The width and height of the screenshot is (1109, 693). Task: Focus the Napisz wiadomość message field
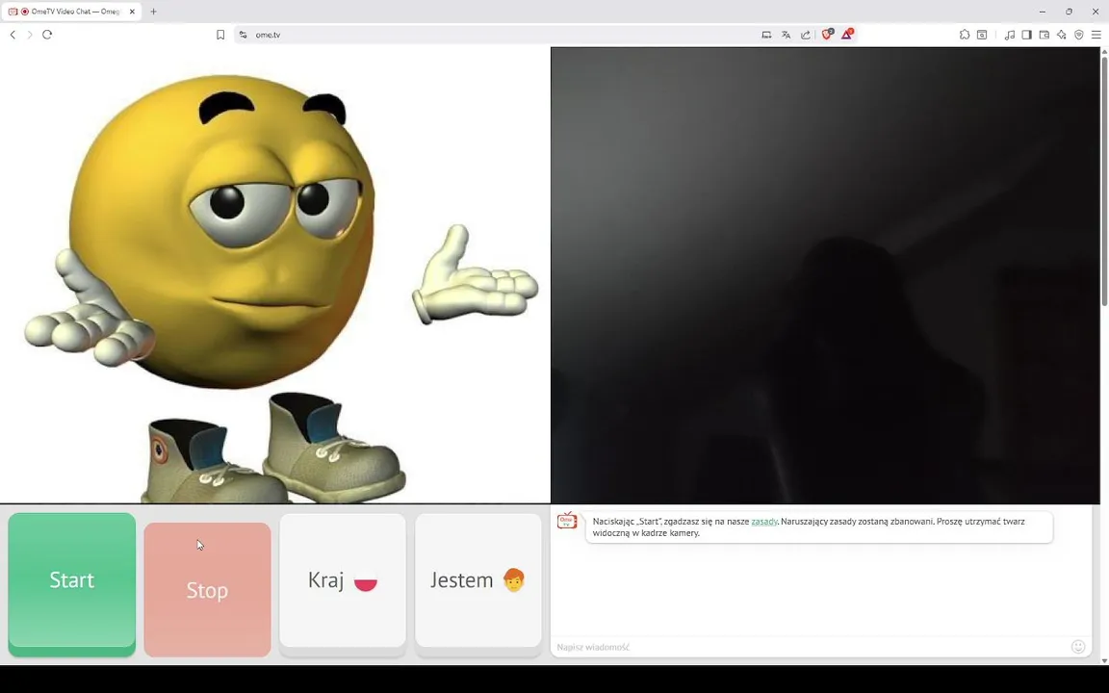tap(812, 647)
